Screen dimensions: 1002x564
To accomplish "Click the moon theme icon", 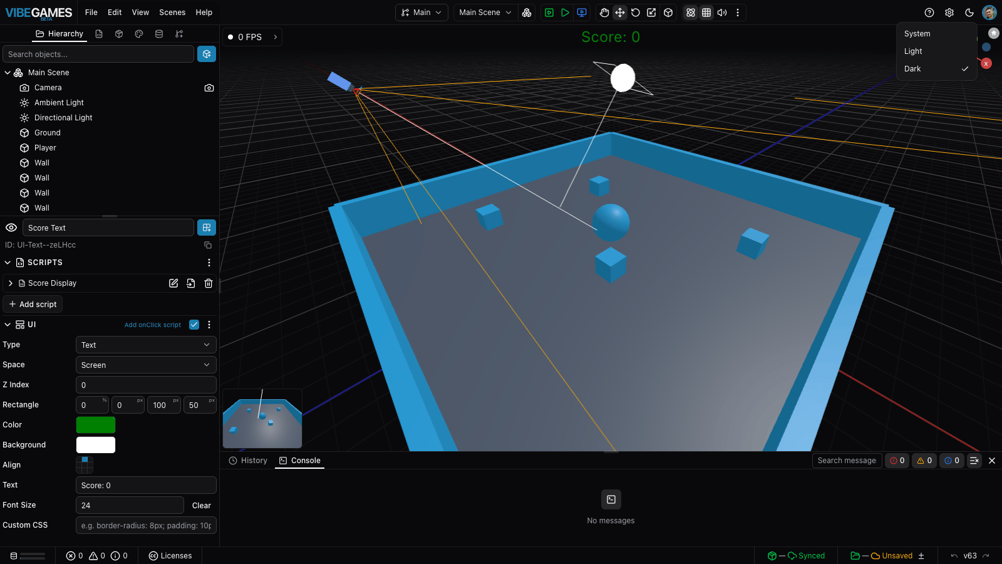I will coord(969,13).
